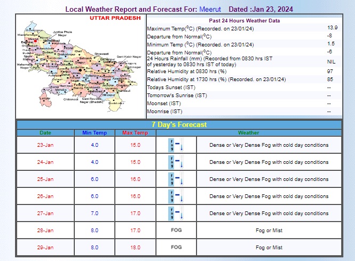This screenshot has height=261, width=355.
Task: Click the '7 Day's Forecast' header
Action: pyautogui.click(x=179, y=124)
